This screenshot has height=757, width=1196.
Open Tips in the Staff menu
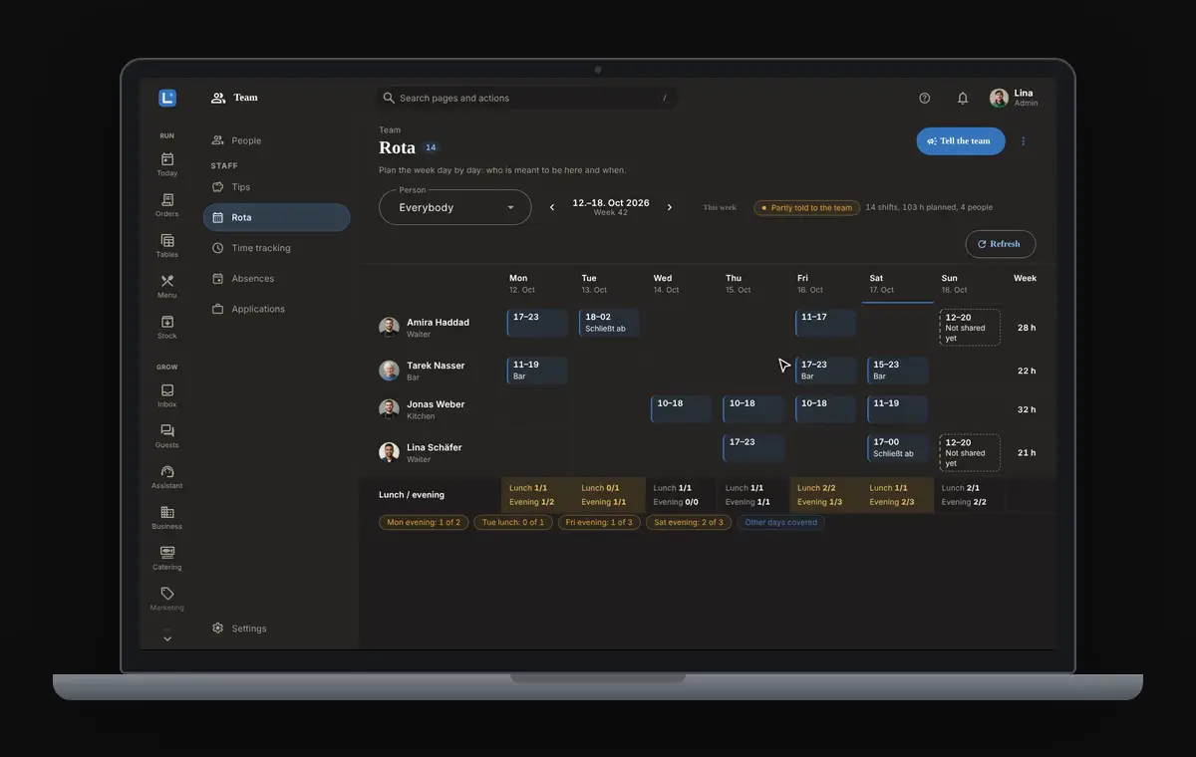tap(276, 187)
